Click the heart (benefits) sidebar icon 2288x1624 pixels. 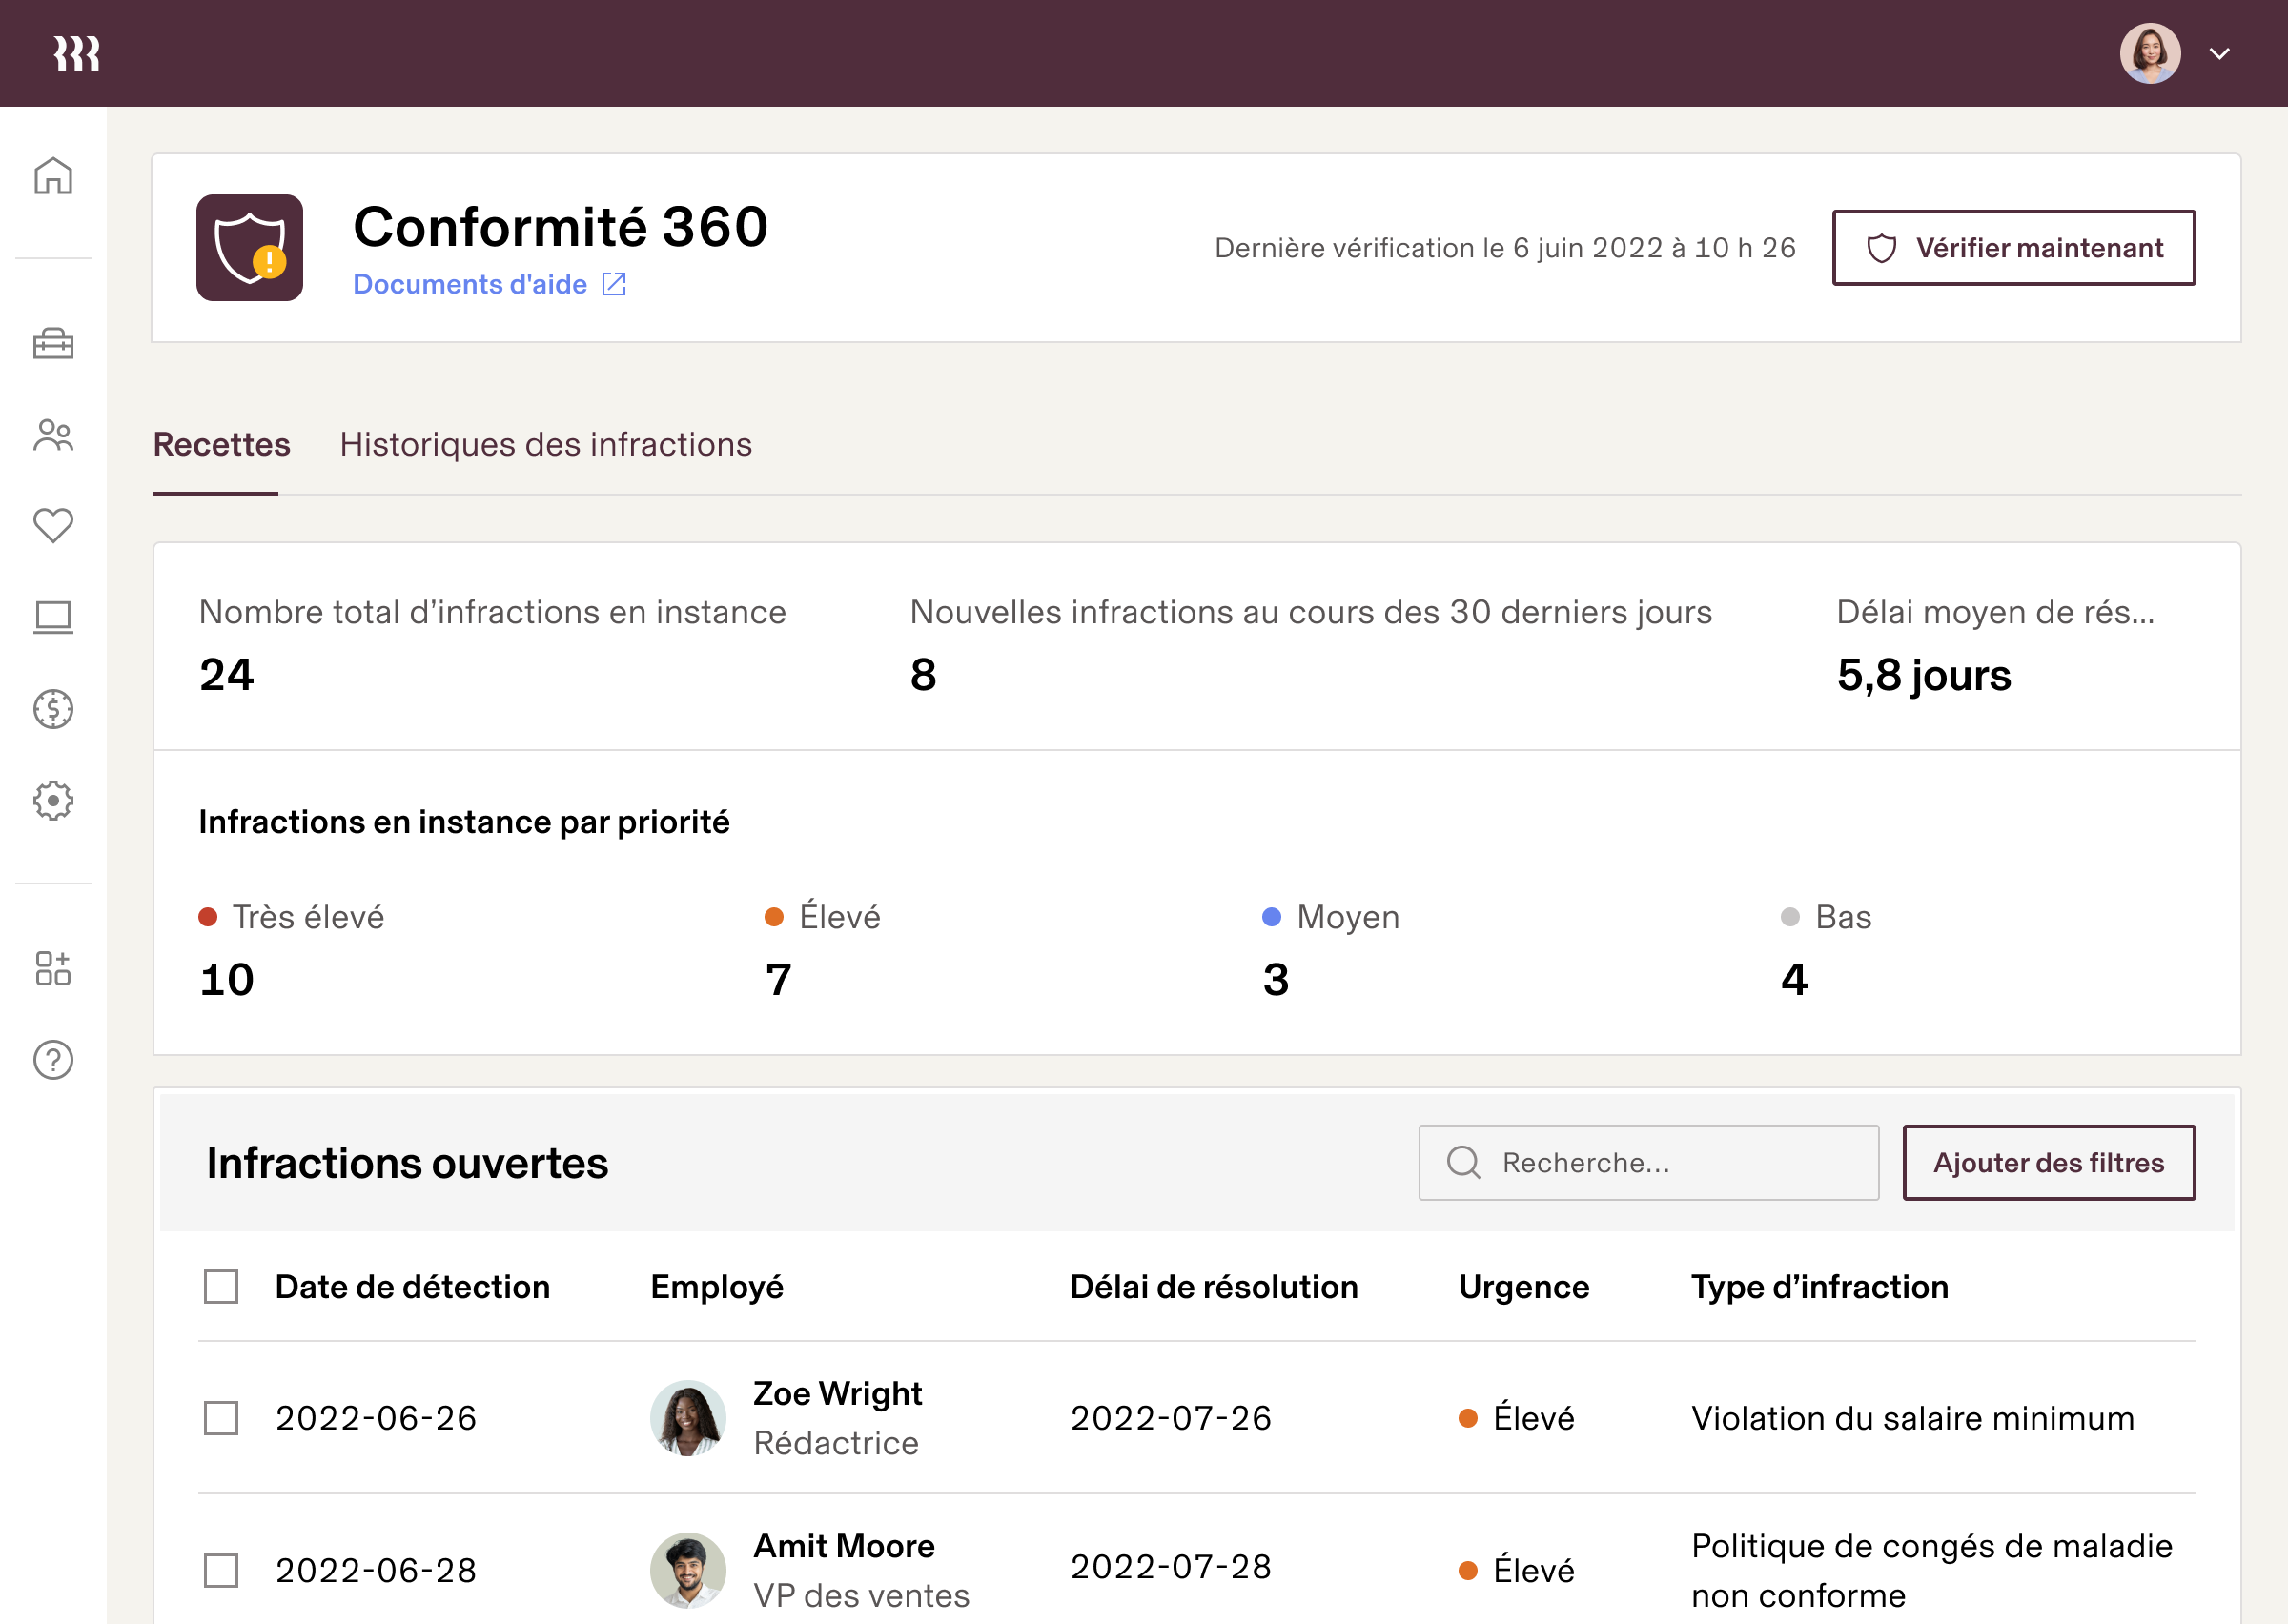[x=52, y=525]
